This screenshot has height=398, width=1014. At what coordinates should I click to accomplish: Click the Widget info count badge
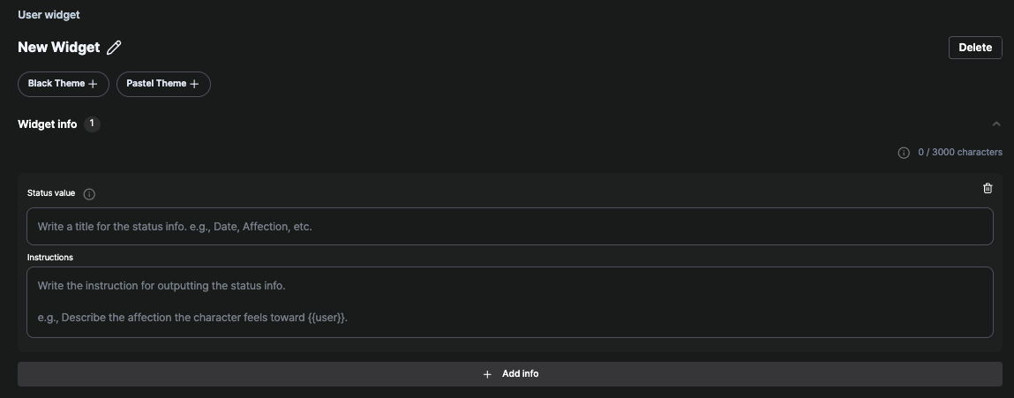coord(92,124)
